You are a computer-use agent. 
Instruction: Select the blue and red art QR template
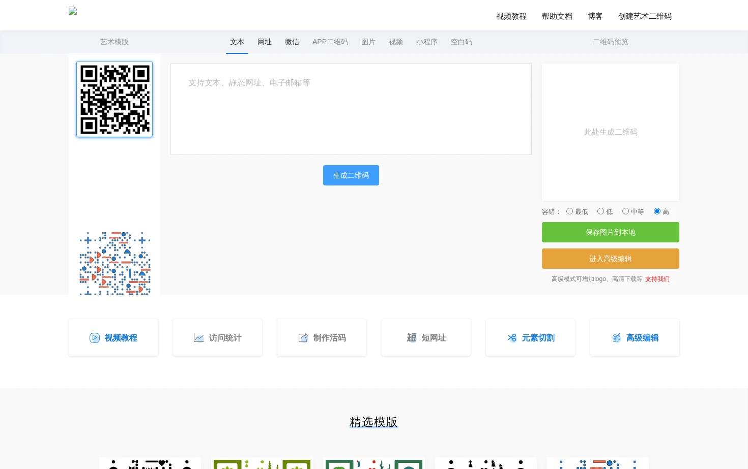(114, 263)
